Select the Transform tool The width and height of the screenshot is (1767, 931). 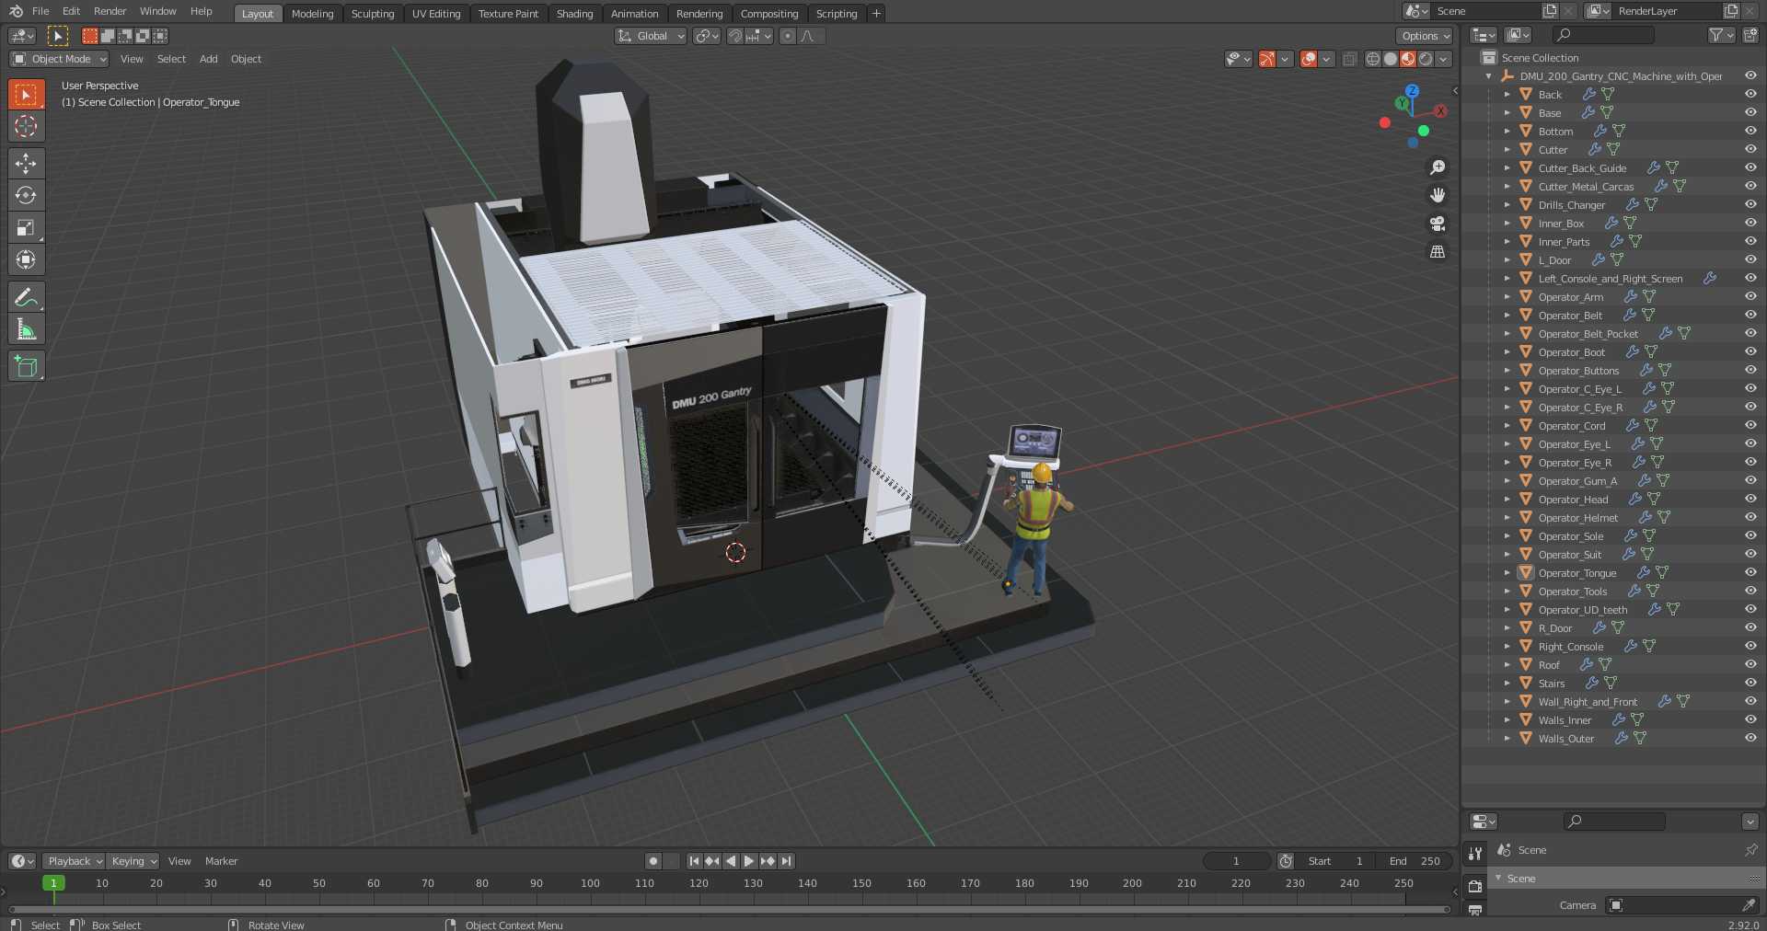[x=26, y=259]
